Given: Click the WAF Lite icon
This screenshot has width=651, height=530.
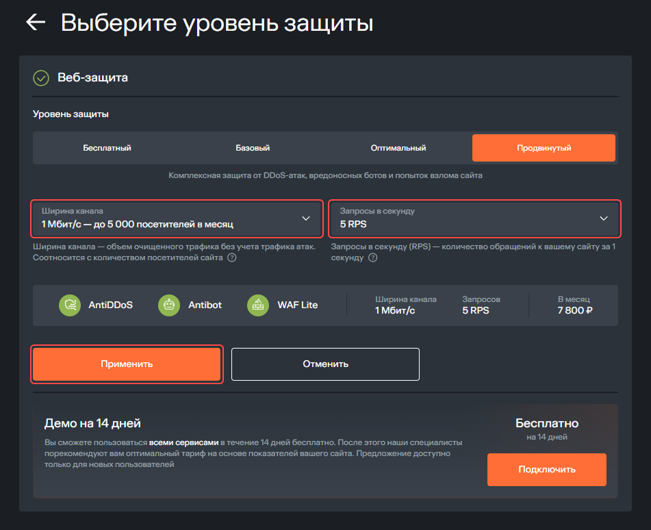Looking at the screenshot, I should click(258, 305).
